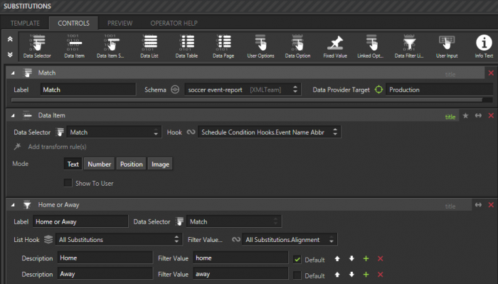Add a row after Away
This screenshot has width=498, height=284.
[366, 275]
